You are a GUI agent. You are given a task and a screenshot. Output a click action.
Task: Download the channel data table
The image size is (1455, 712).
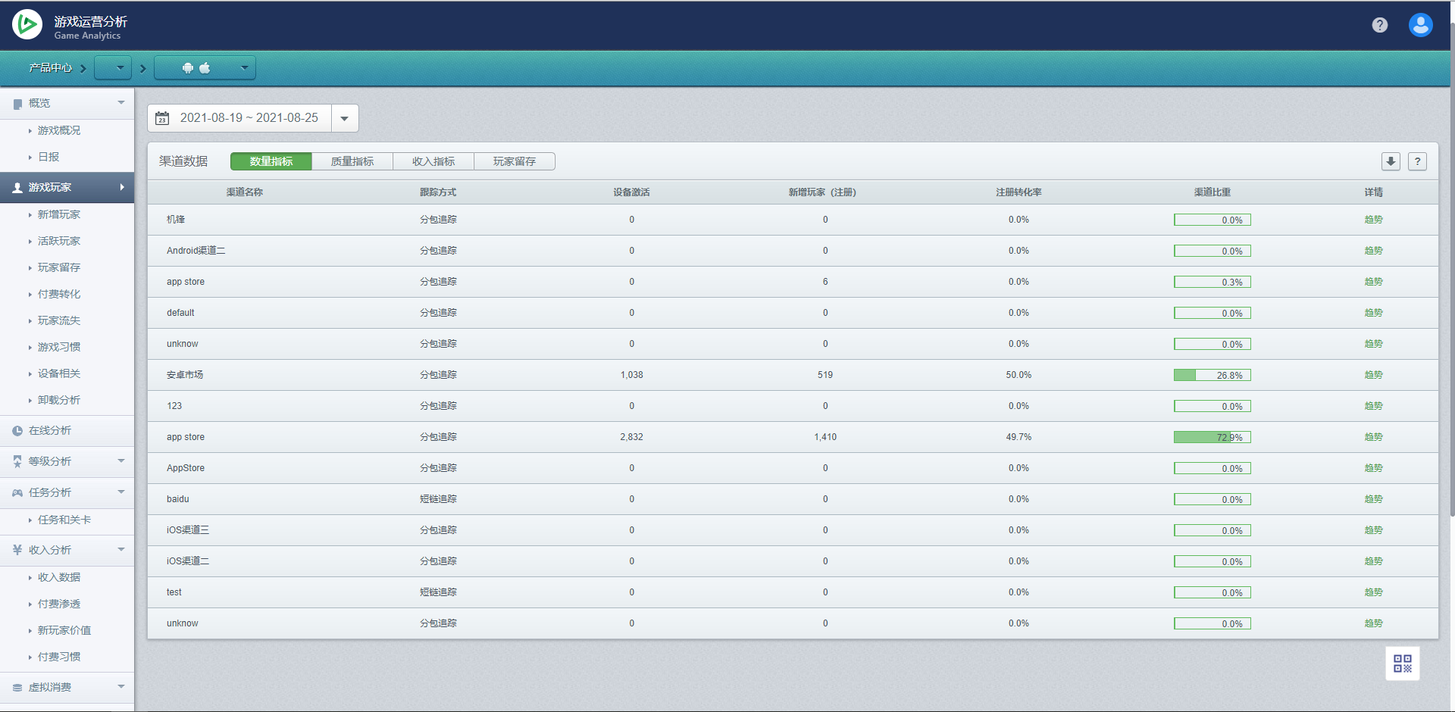1391,161
